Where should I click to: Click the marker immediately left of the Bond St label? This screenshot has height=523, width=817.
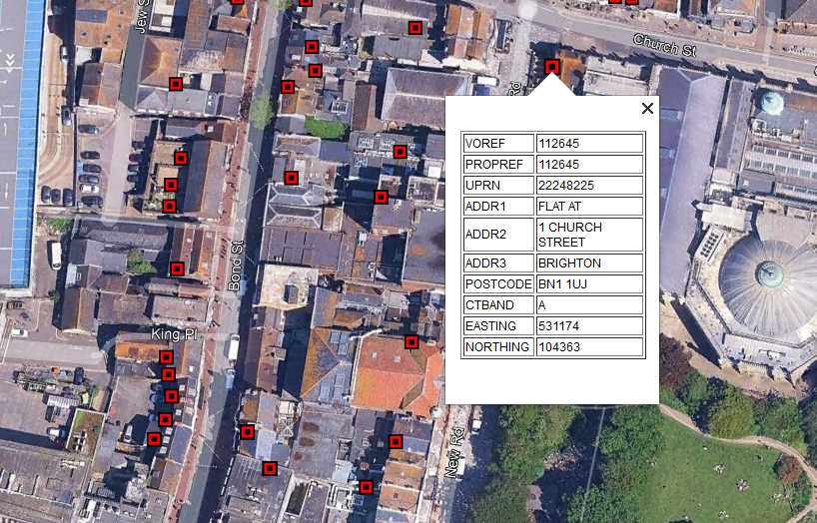coord(177,268)
